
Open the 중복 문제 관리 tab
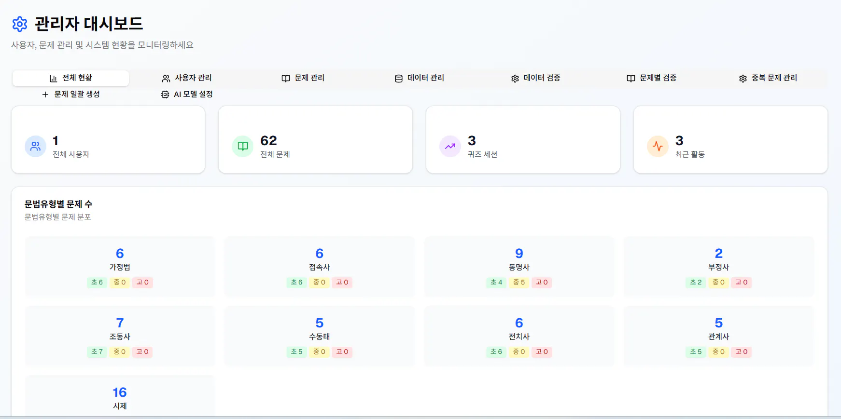tap(768, 78)
